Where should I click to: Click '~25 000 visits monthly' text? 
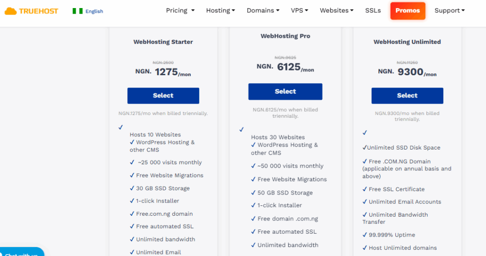170,162
